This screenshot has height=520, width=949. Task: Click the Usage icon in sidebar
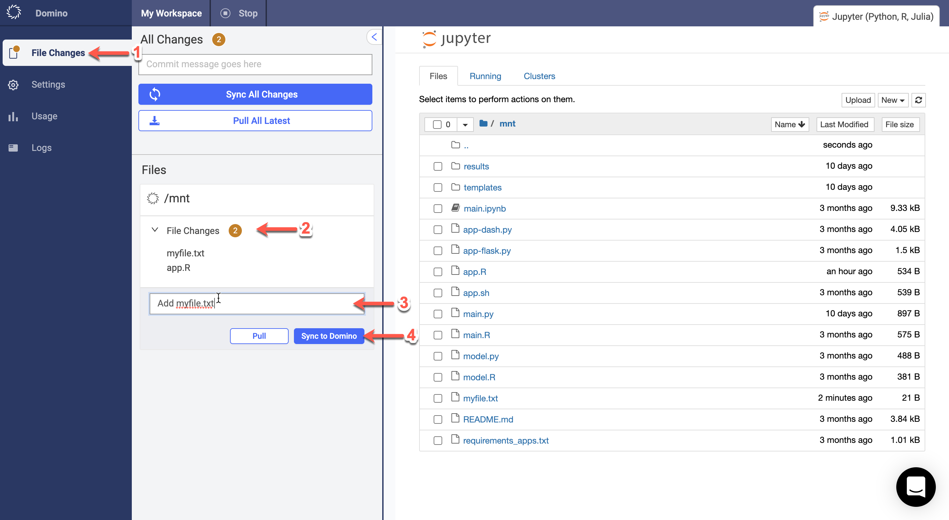pyautogui.click(x=14, y=116)
